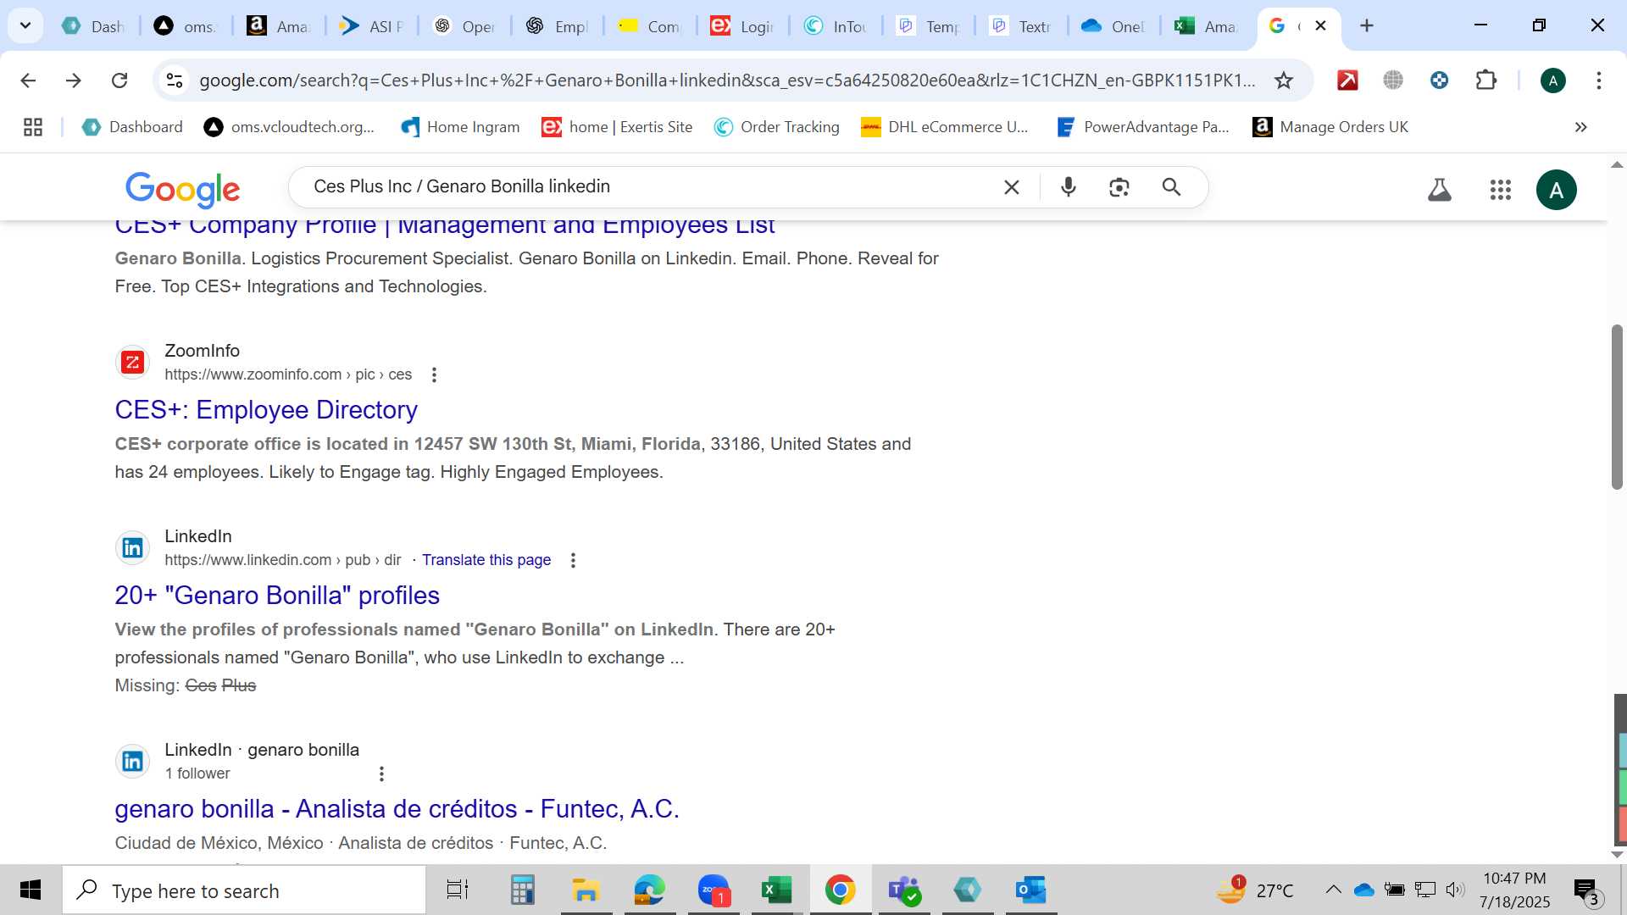Switch to the OneDrive browser tab
The image size is (1627, 915).
tap(1113, 26)
